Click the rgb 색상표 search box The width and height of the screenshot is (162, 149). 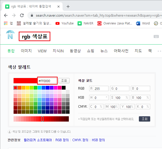[34, 36]
